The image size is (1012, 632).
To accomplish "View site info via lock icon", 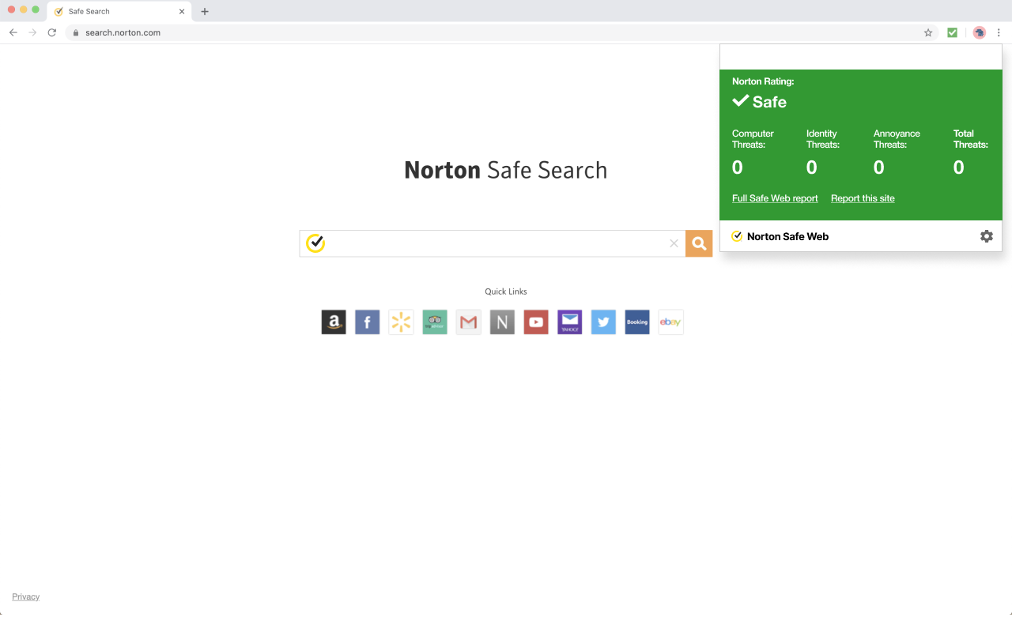I will point(77,32).
